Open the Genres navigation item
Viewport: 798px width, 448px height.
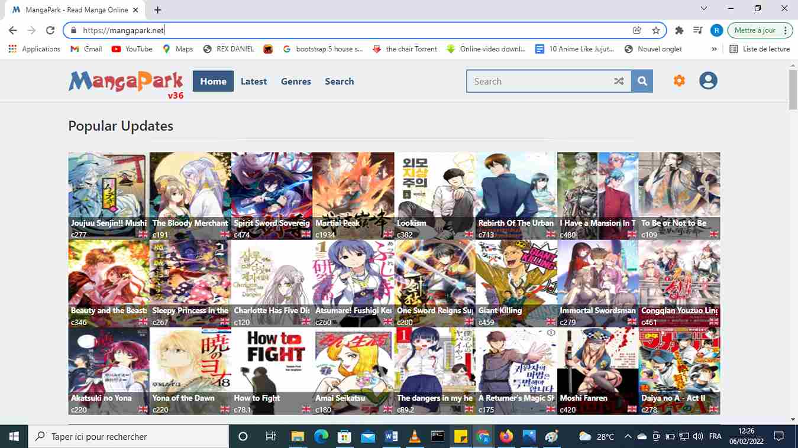click(x=296, y=82)
